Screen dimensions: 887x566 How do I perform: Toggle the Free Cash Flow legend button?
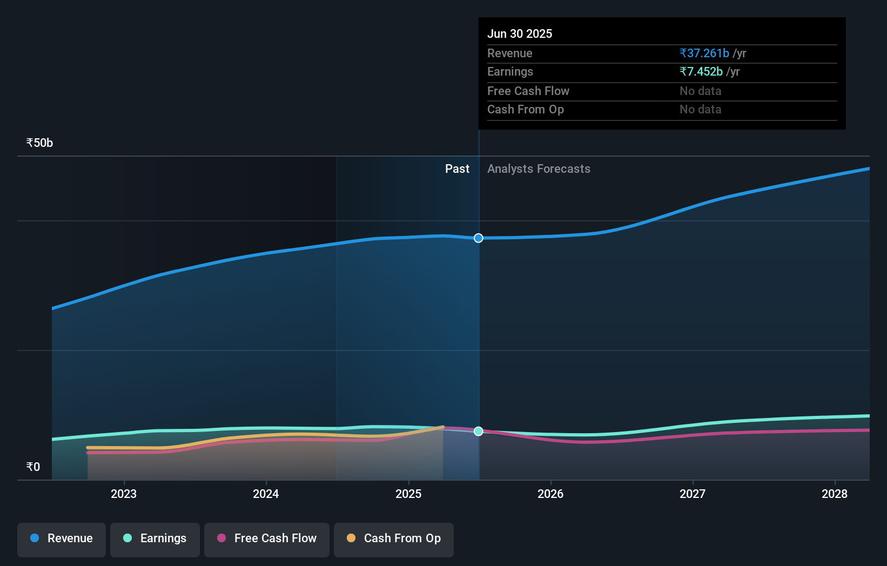click(267, 540)
